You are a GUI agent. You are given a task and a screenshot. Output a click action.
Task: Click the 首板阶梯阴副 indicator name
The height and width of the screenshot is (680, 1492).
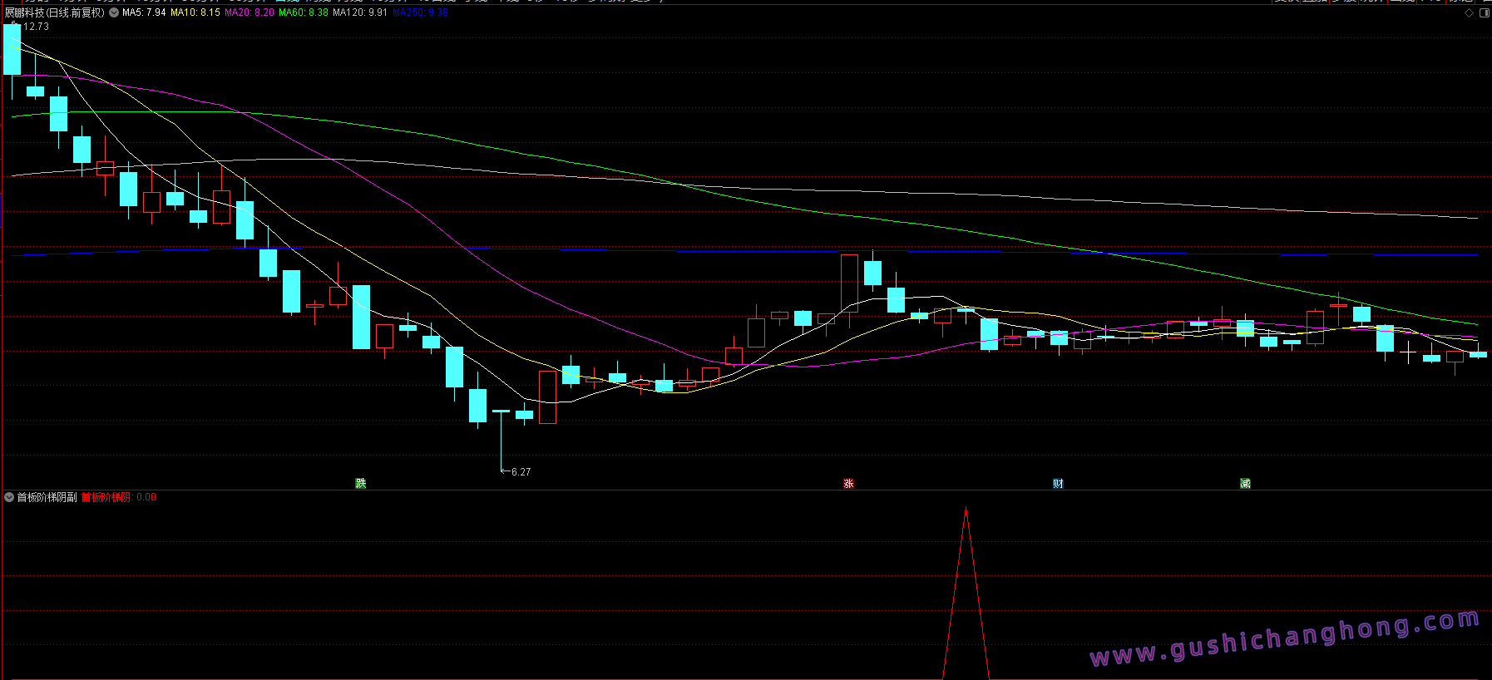coord(47,497)
